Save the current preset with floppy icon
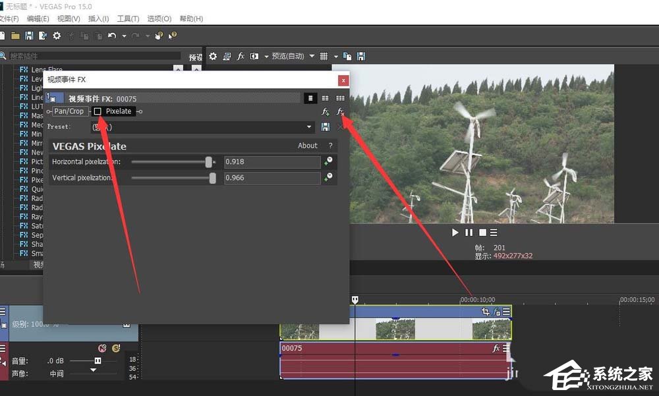659x396 pixels. (x=326, y=127)
